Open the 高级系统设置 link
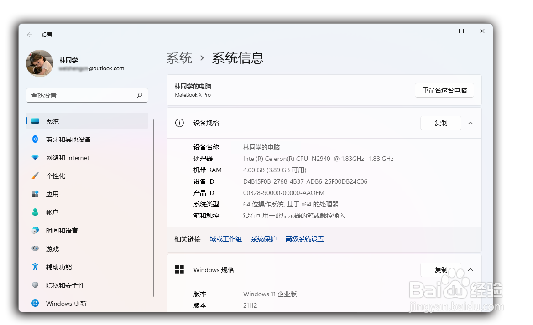 click(304, 239)
